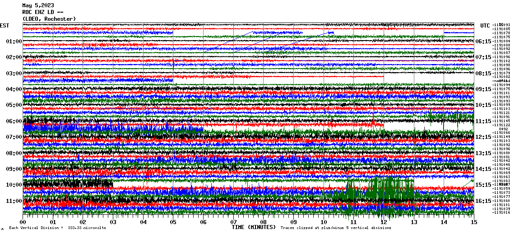The image size is (510, 234).
Task: Click the 16:15 UTC row label
Action: point(483,201)
